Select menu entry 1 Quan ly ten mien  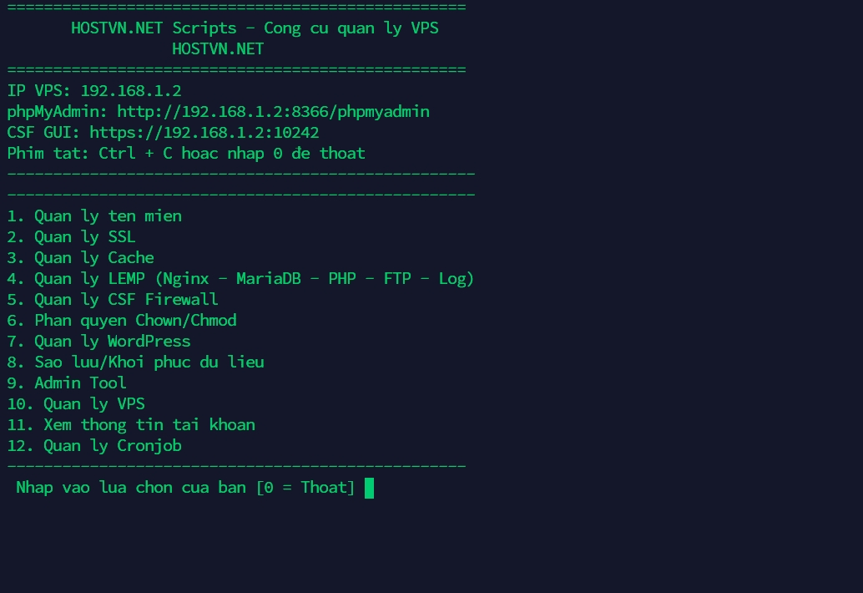tap(94, 216)
